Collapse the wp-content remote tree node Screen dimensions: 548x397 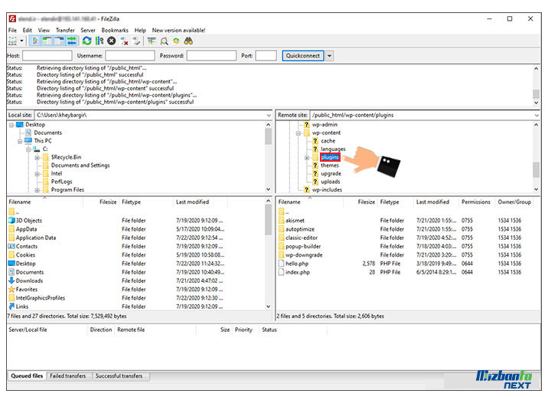298,133
